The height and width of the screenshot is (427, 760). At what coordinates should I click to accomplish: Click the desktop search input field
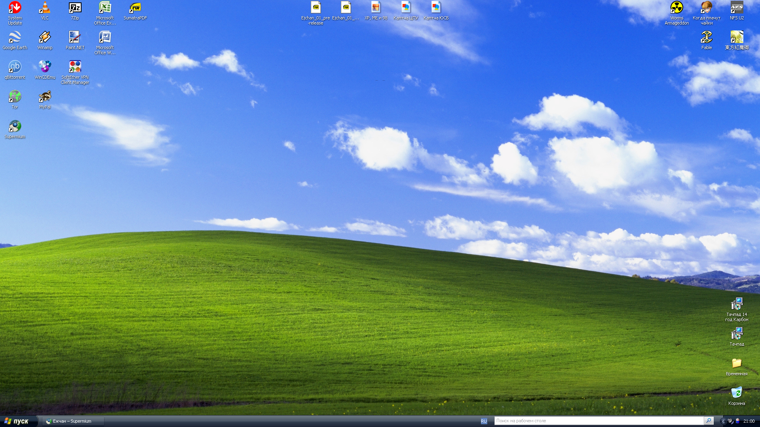coord(598,421)
